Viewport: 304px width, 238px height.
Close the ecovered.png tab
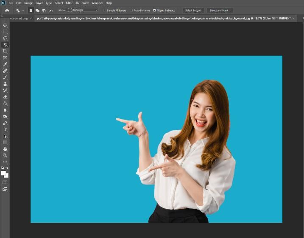pyautogui.click(x=31, y=18)
